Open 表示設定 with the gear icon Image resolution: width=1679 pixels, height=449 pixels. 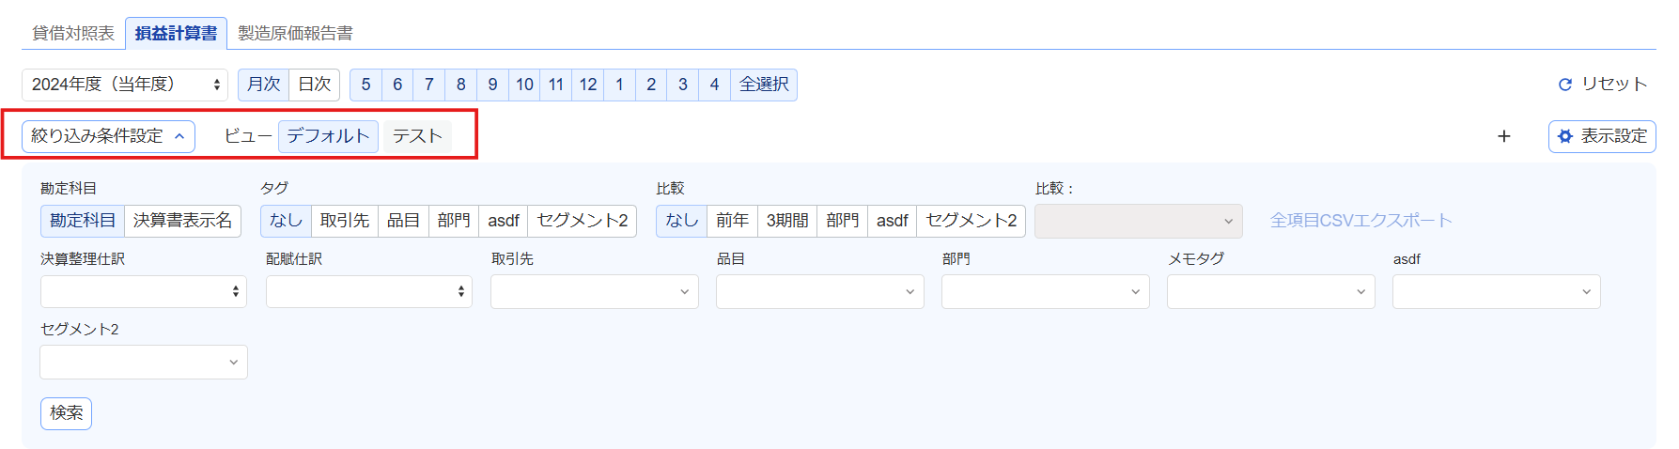(1602, 136)
